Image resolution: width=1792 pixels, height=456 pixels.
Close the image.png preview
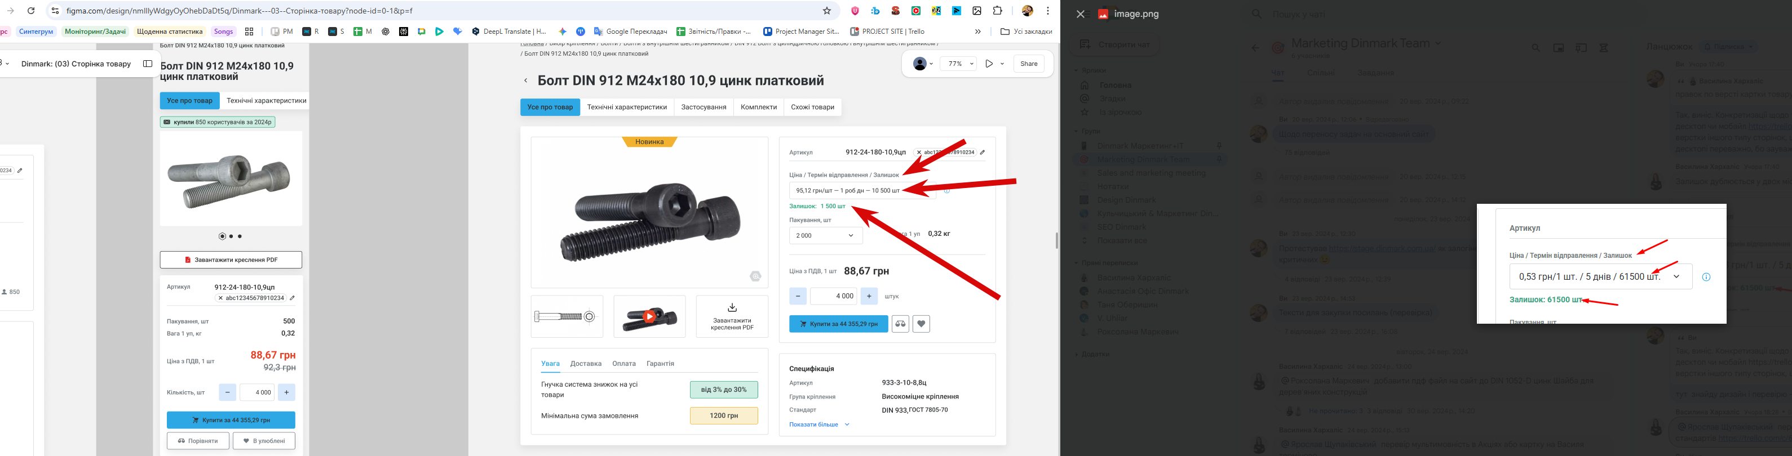pos(1081,14)
